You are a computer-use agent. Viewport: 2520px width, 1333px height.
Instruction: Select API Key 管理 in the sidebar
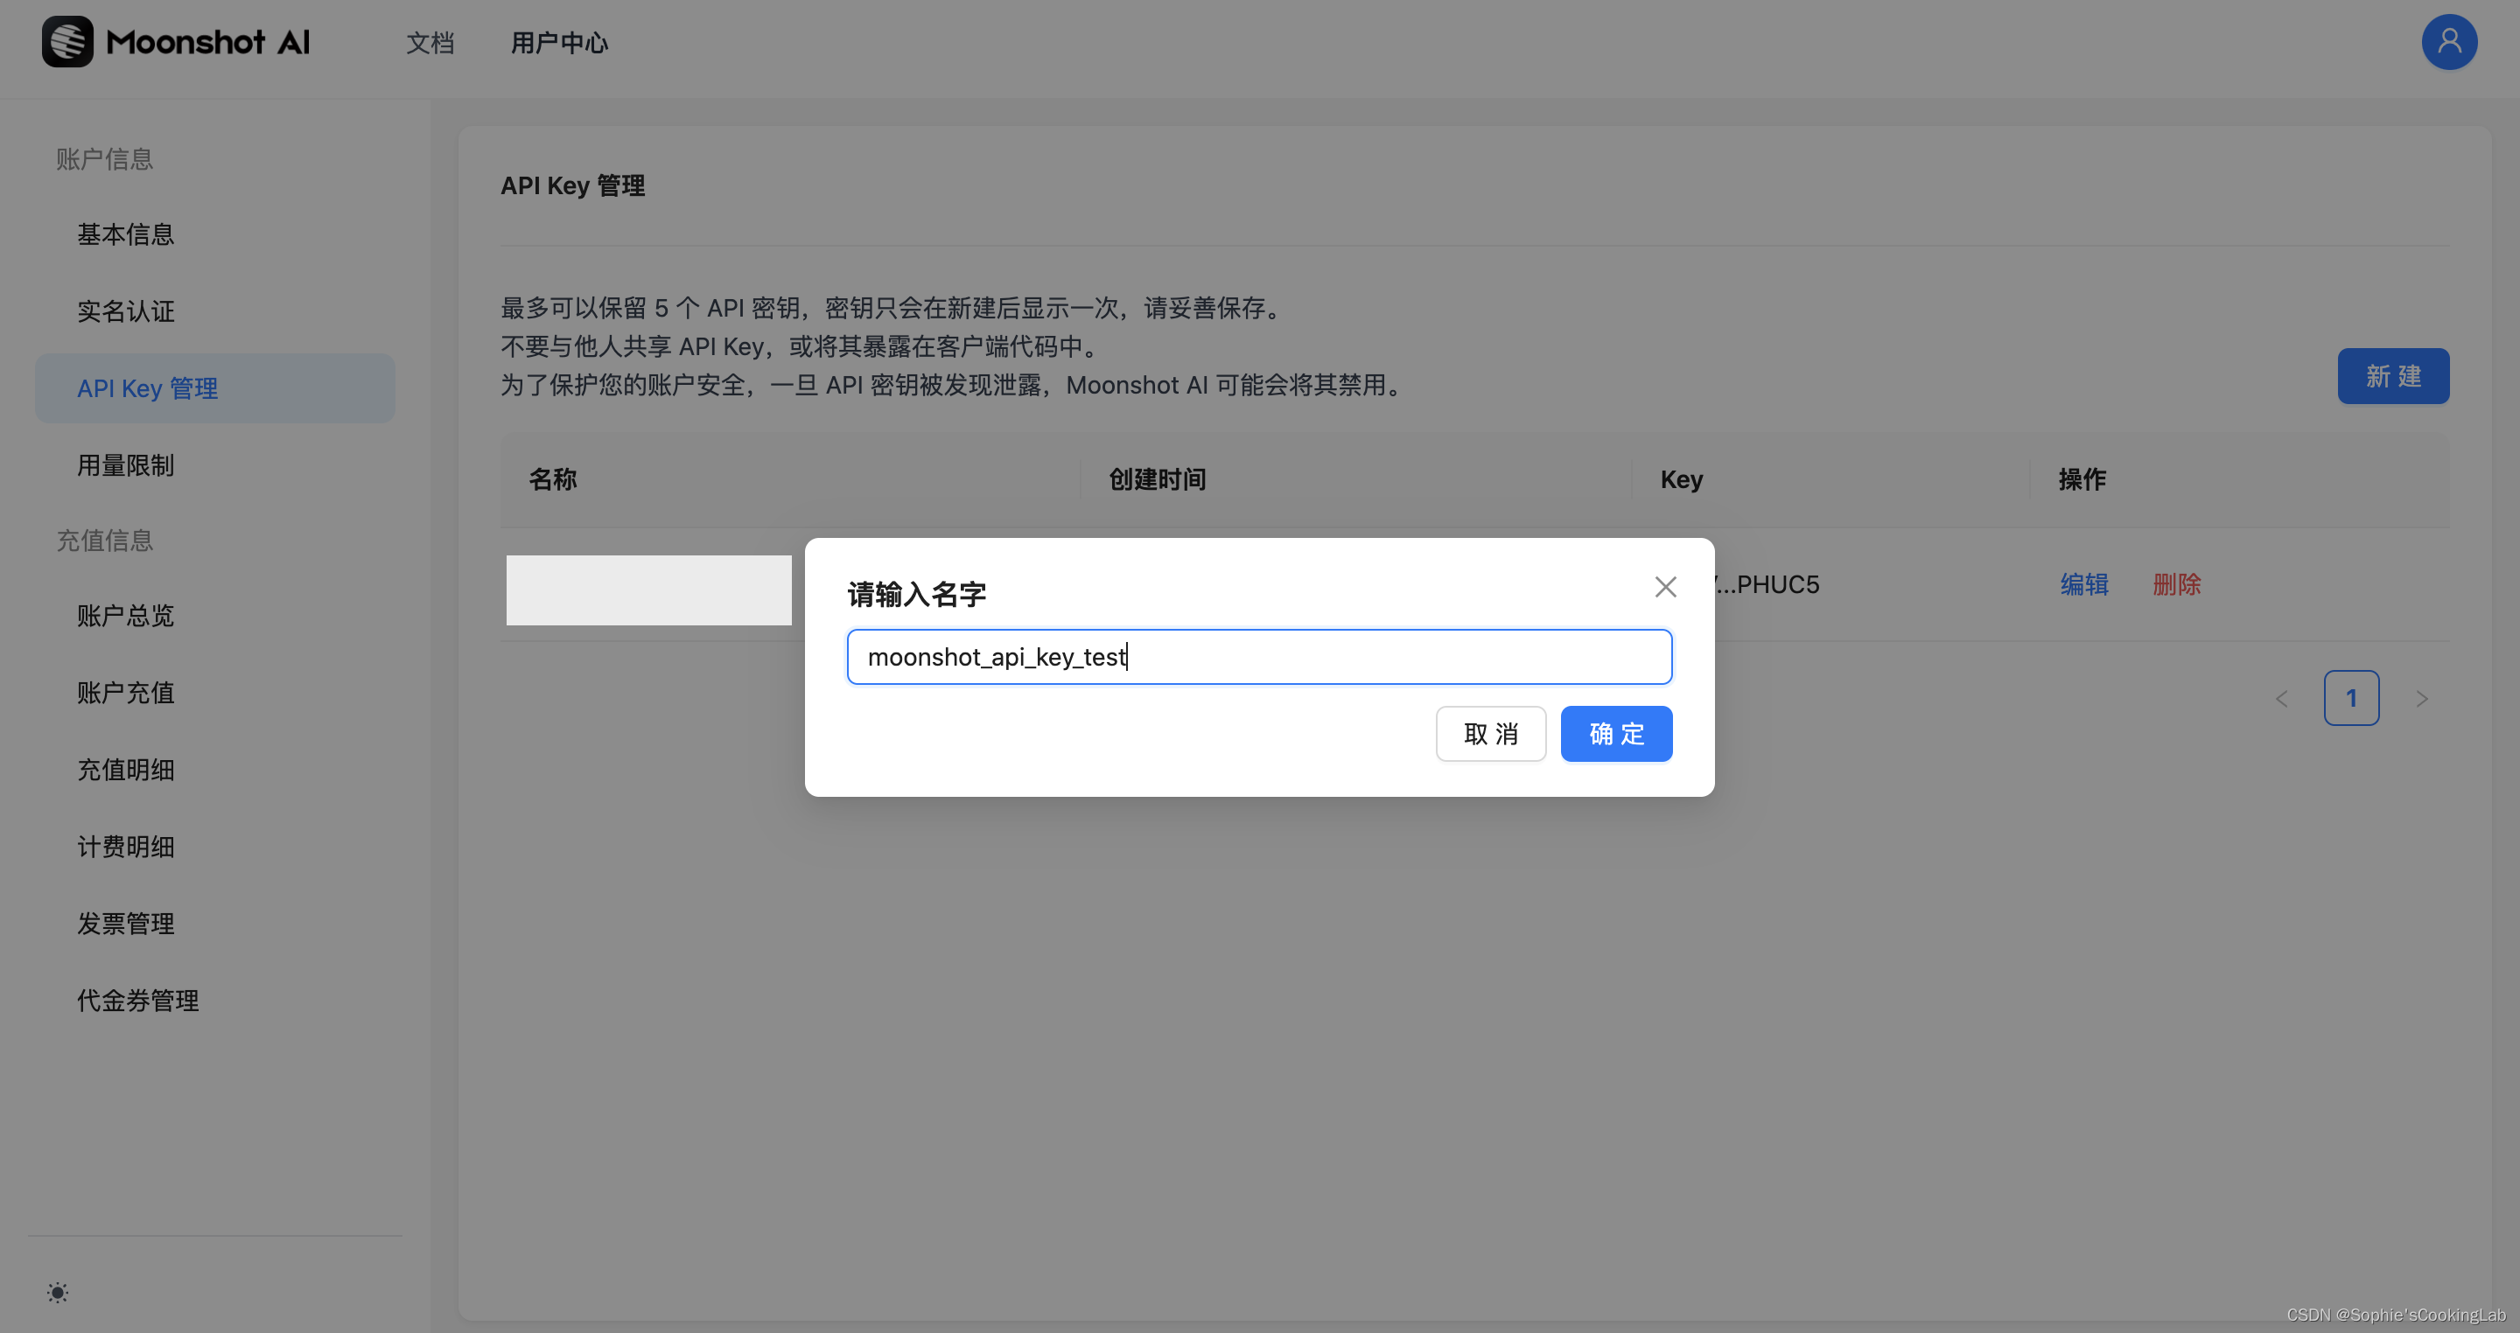[214, 388]
